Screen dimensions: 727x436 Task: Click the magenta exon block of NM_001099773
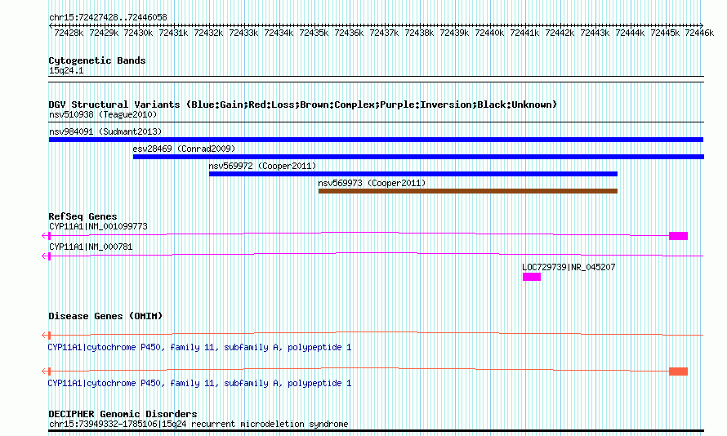click(x=678, y=236)
